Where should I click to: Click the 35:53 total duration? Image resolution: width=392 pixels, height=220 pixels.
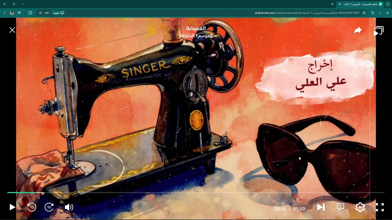299,209
